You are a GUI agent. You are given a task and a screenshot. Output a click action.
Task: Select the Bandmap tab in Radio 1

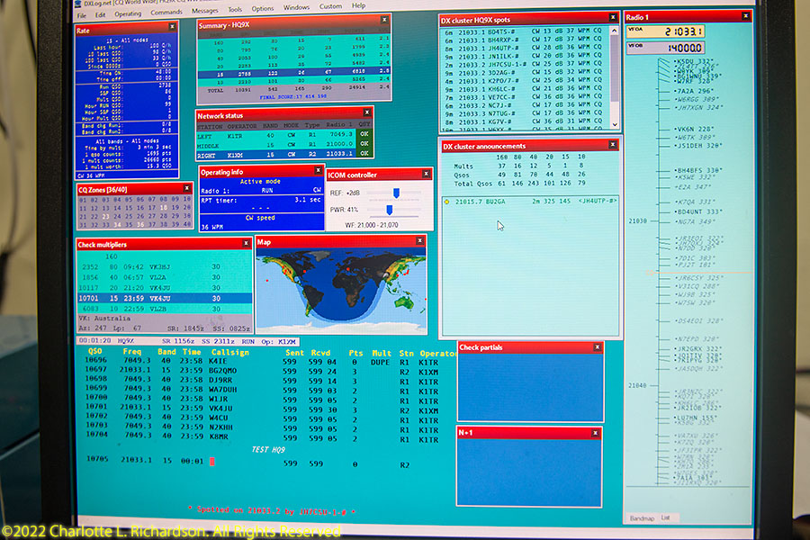[641, 517]
